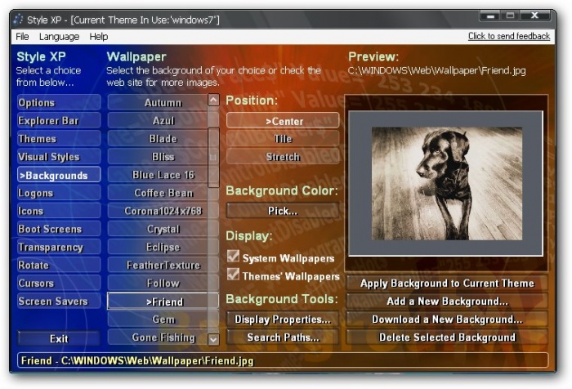Click wallpaper list scroll up arrow
Image resolution: width=572 pixels, height=389 pixels.
point(213,100)
